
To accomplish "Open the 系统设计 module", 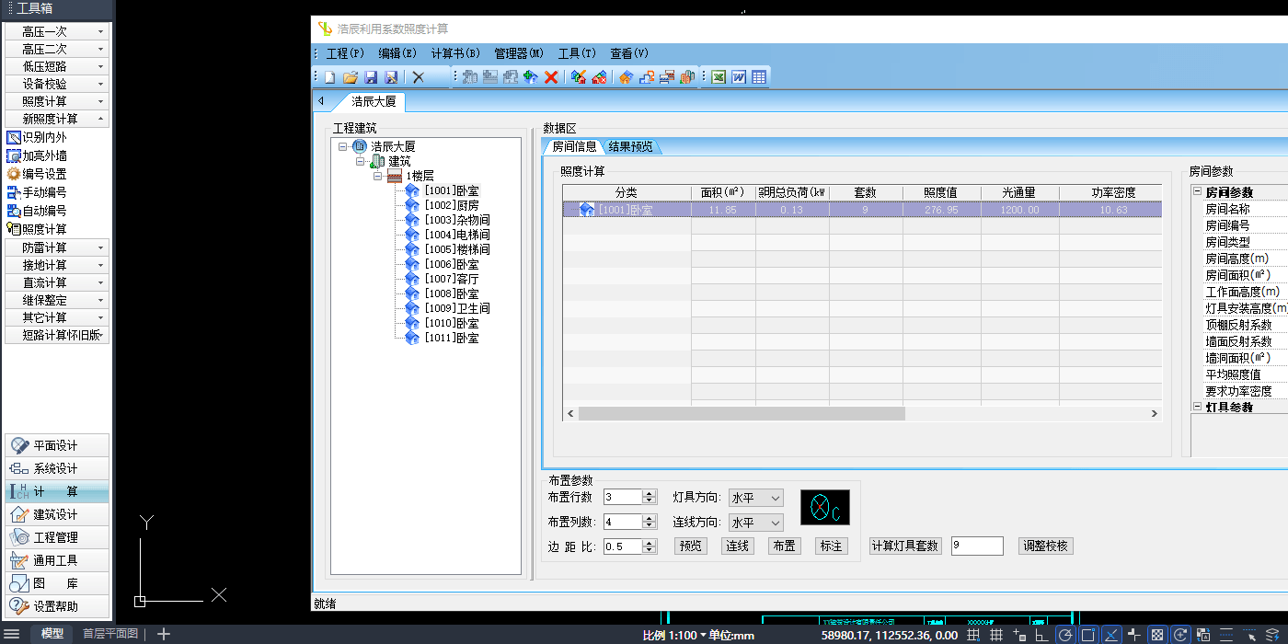I will point(56,468).
